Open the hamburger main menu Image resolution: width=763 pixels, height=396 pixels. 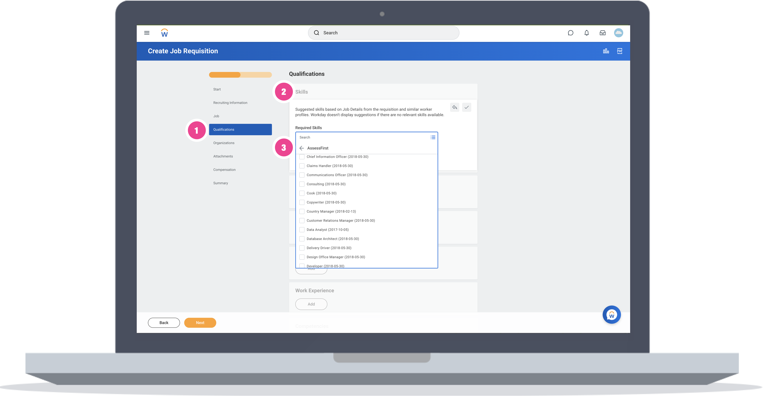[x=147, y=33]
